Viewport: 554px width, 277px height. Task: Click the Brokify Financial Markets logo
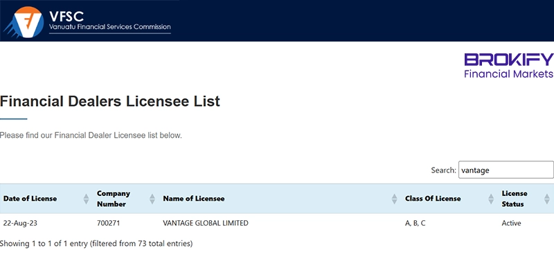pos(509,66)
